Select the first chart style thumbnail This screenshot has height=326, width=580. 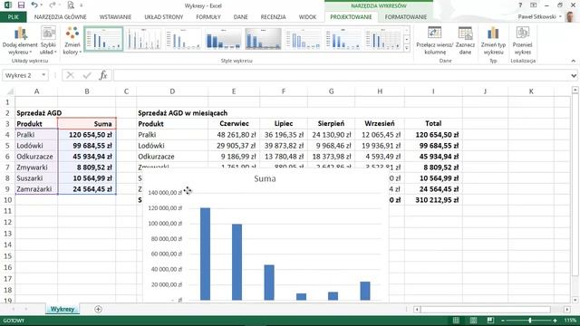pos(103,39)
